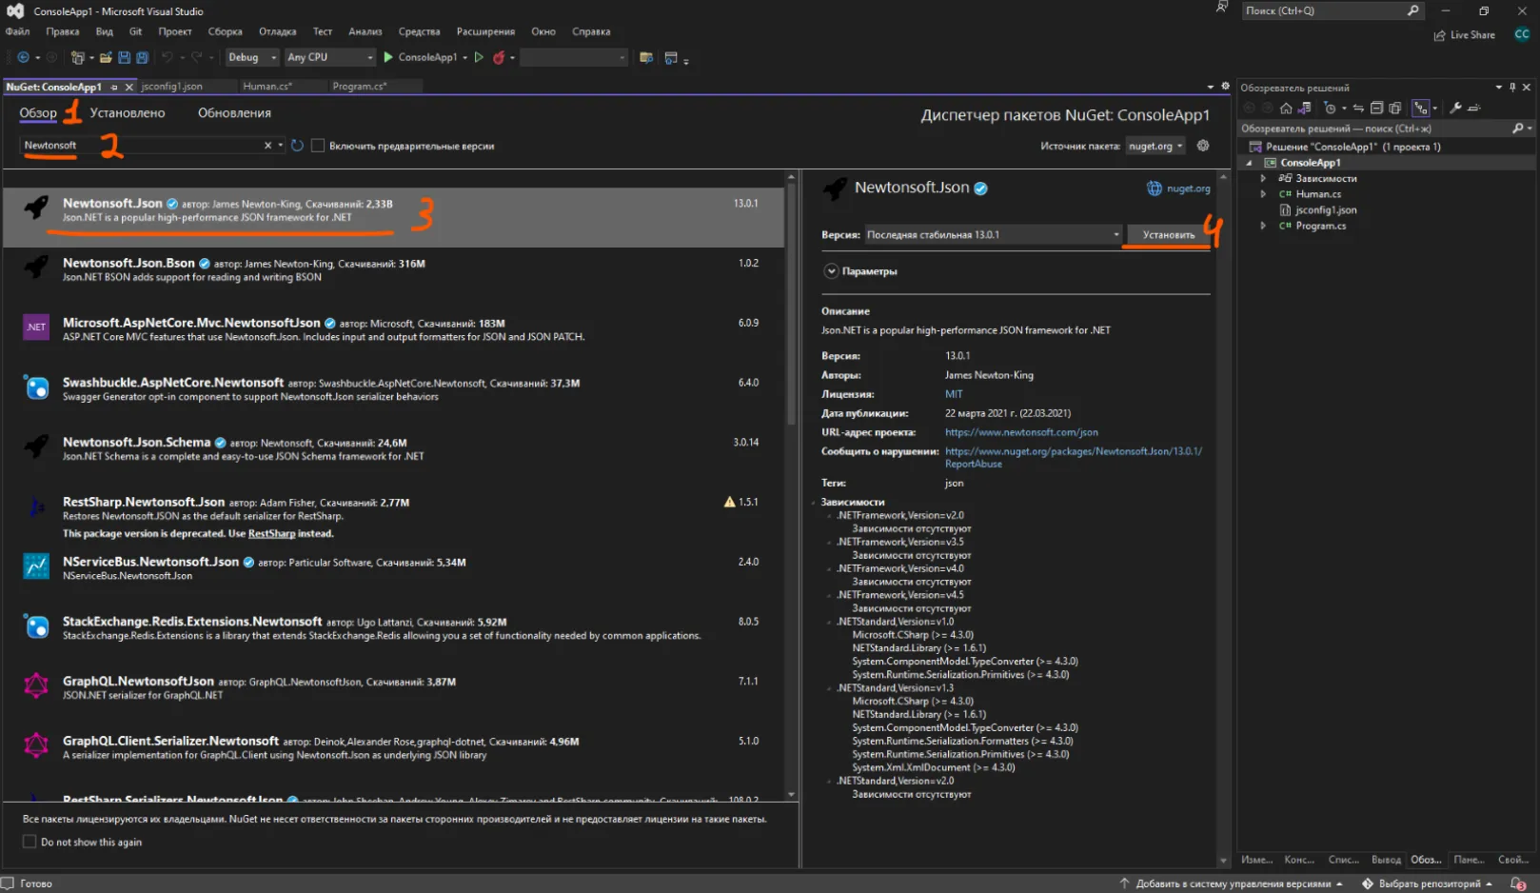Pin the Solution Explorer panel
Viewport: 1540px width, 893px height.
click(1512, 87)
